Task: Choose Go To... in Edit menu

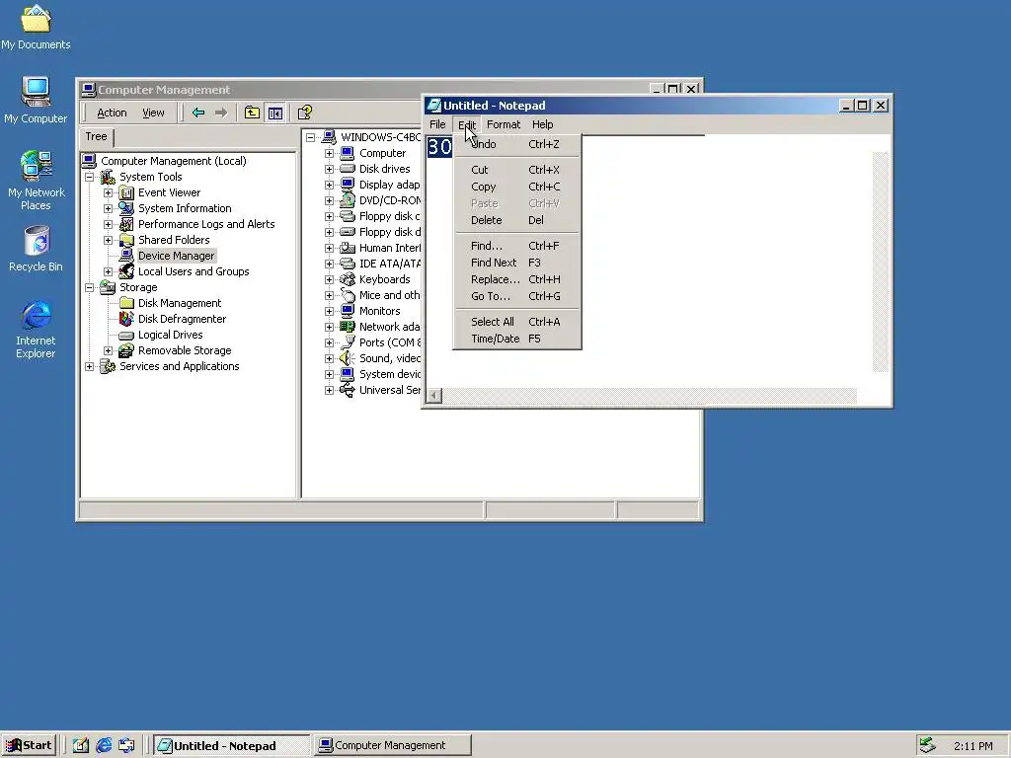Action: (x=517, y=296)
